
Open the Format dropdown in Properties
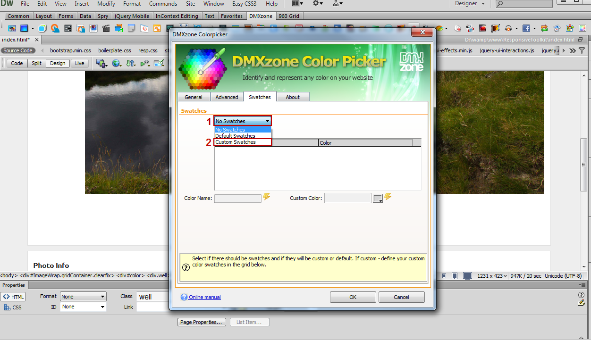click(83, 297)
